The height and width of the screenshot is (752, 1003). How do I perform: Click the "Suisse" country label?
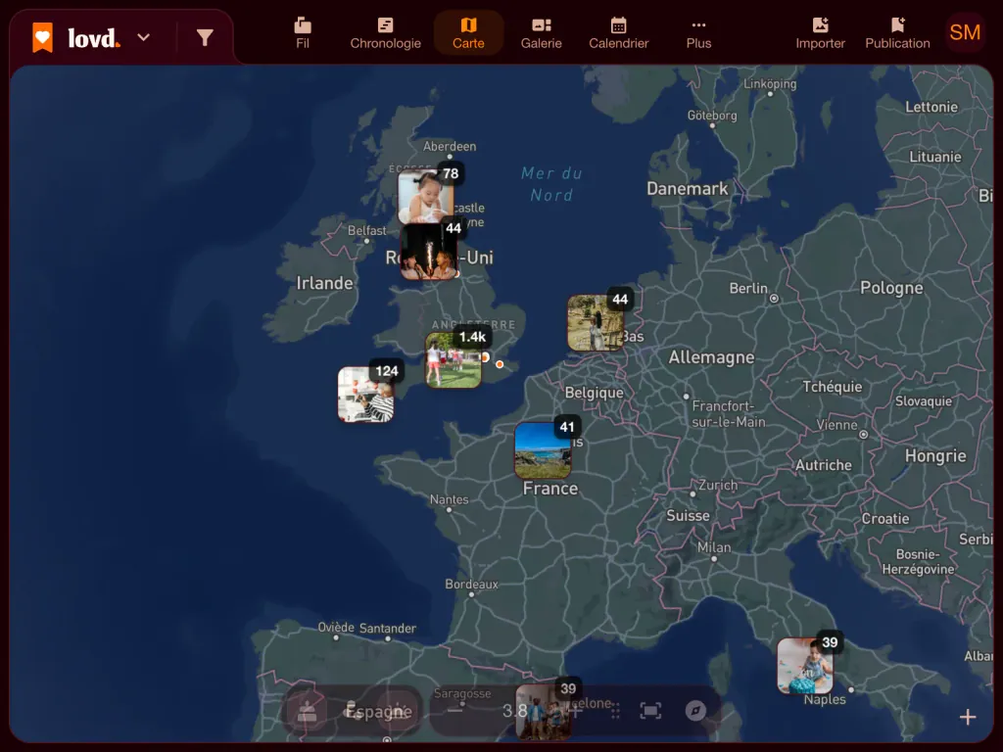(688, 515)
